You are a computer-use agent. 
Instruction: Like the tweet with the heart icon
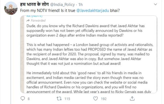coord(95,99)
